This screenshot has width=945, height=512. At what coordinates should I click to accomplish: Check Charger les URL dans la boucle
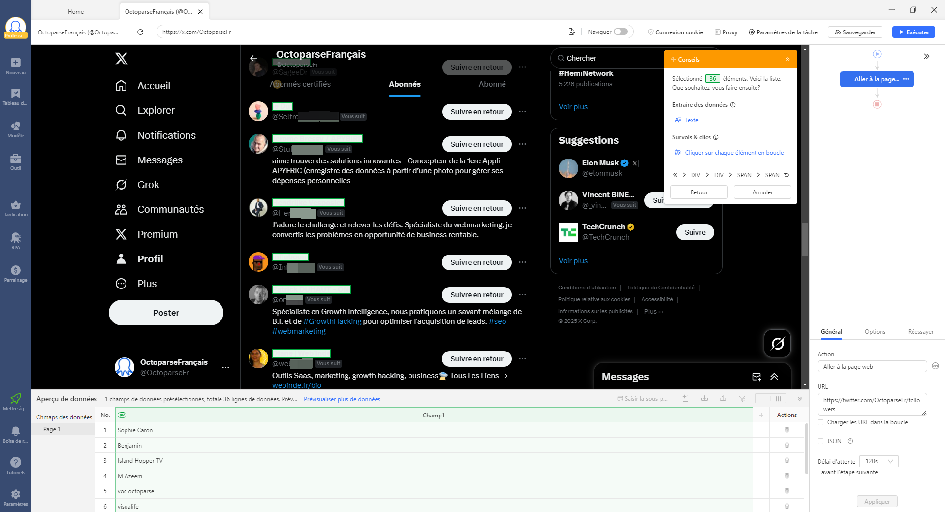pos(820,422)
